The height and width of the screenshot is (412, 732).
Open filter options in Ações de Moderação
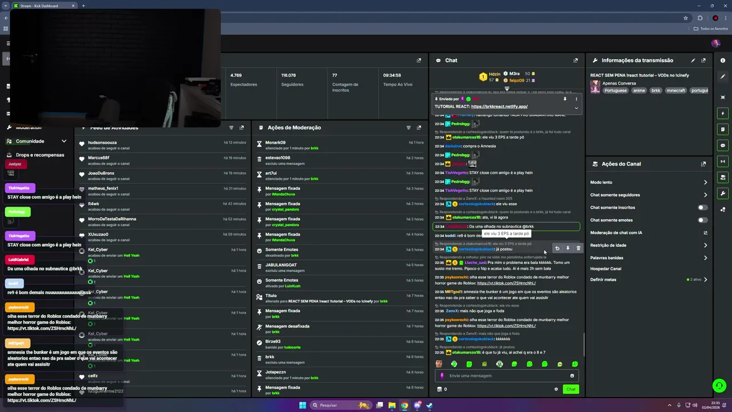tap(408, 128)
